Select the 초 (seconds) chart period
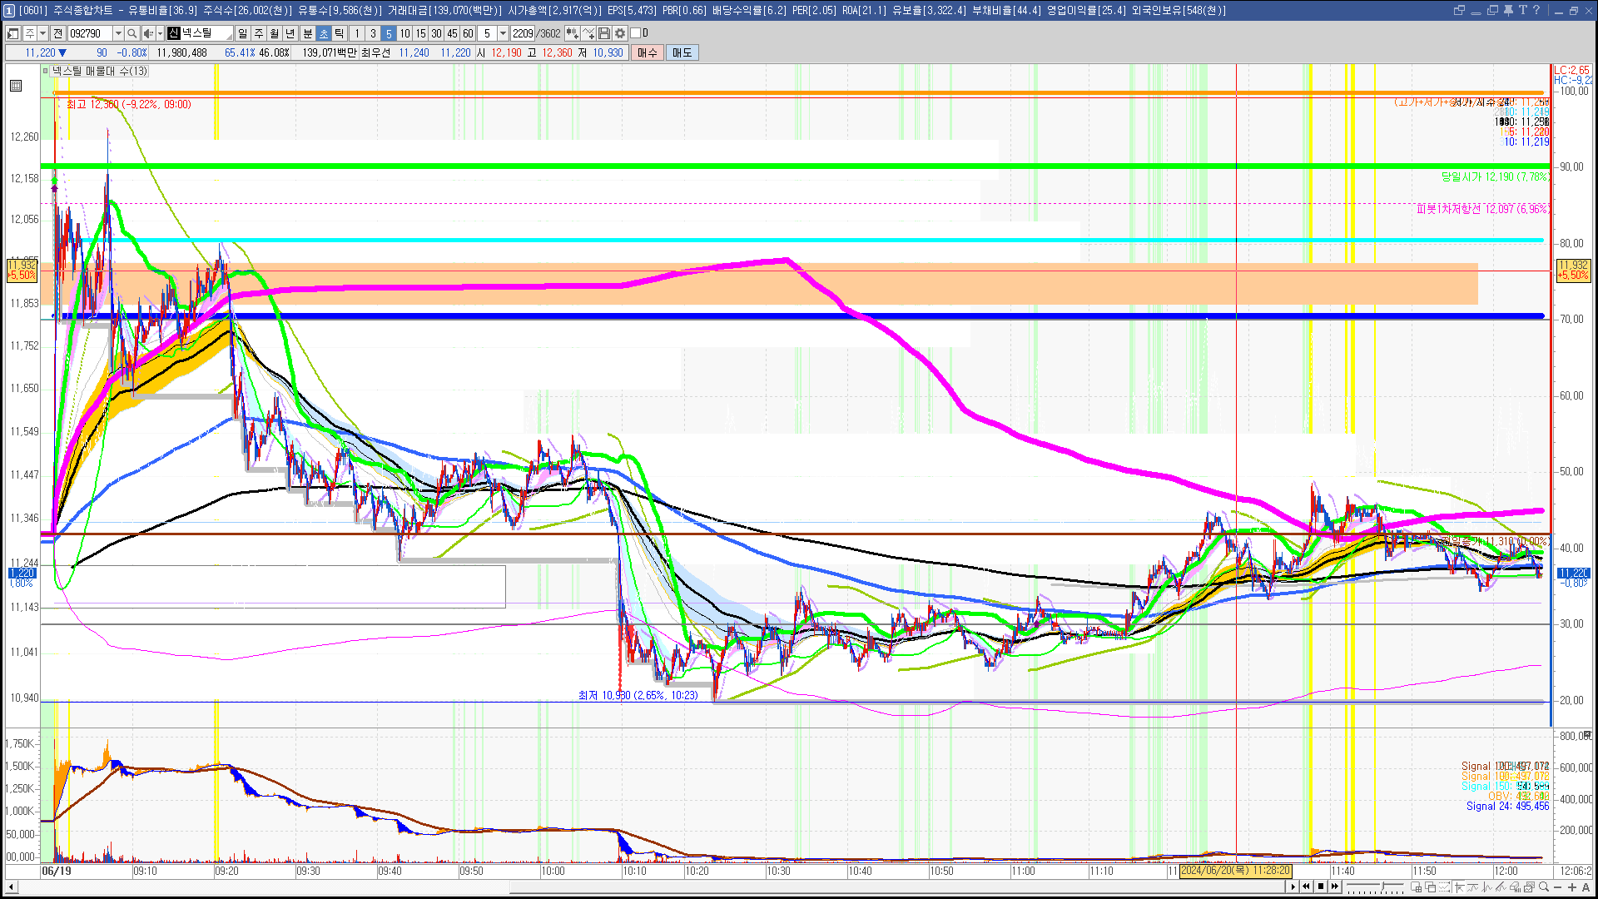Image resolution: width=1598 pixels, height=899 pixels. [x=324, y=33]
